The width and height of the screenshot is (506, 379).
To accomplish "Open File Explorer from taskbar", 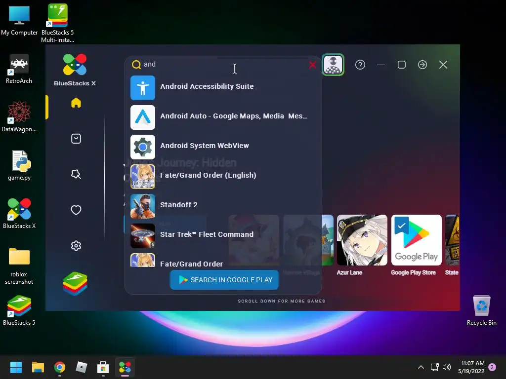I will click(38, 367).
